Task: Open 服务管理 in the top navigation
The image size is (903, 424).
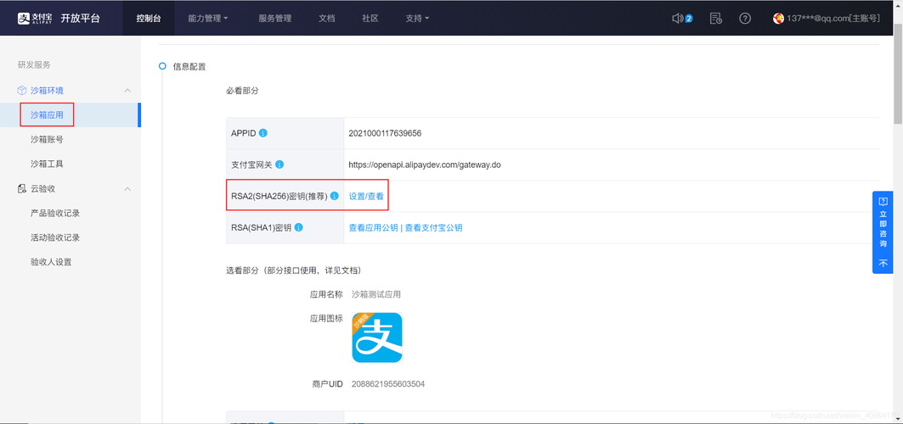Action: (274, 19)
